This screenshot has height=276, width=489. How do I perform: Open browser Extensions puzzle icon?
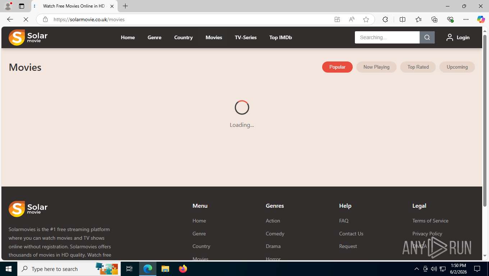385,19
